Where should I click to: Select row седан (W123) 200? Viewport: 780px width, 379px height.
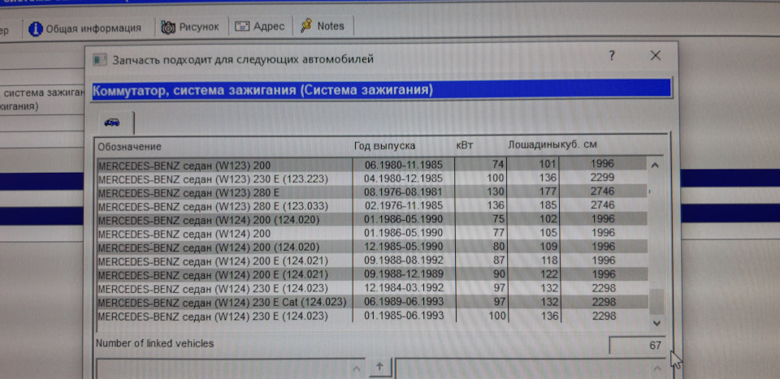click(x=372, y=165)
